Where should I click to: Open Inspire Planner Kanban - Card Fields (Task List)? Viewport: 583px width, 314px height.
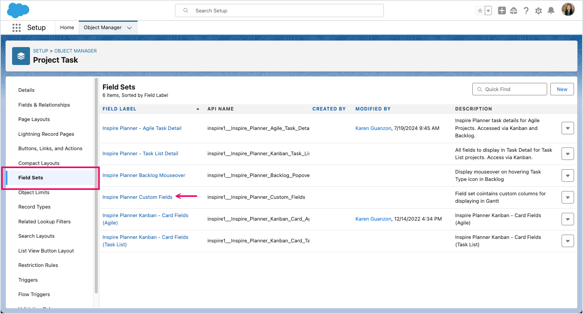pyautogui.click(x=145, y=241)
